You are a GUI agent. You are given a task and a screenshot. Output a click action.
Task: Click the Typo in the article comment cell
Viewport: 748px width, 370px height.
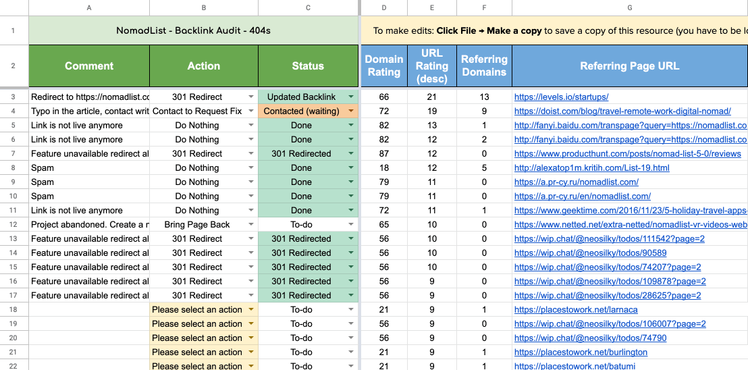pyautogui.click(x=89, y=111)
